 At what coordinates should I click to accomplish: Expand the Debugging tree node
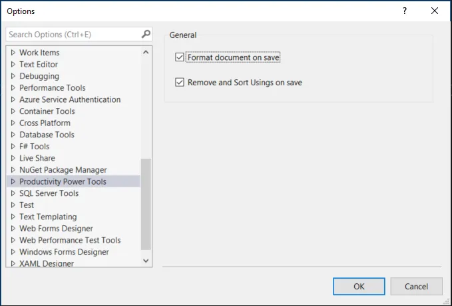13,76
